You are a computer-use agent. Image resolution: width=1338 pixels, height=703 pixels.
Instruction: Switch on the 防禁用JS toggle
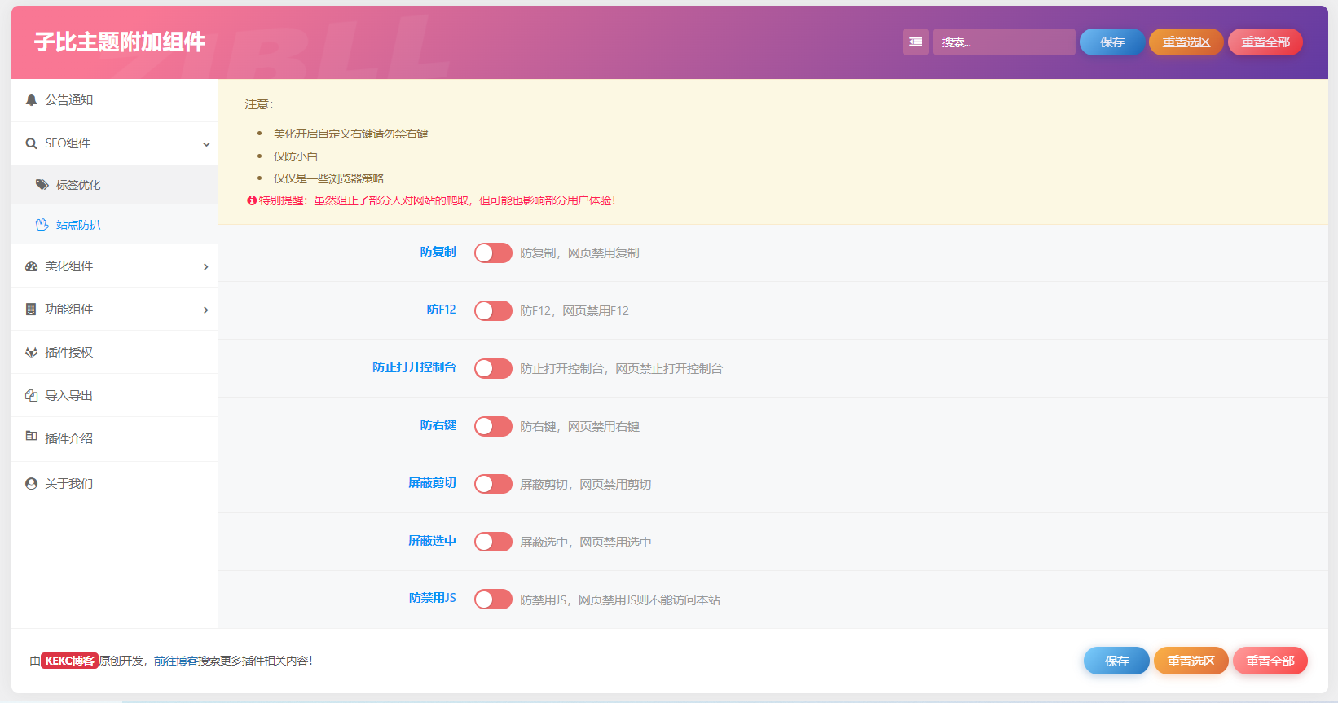coord(493,600)
